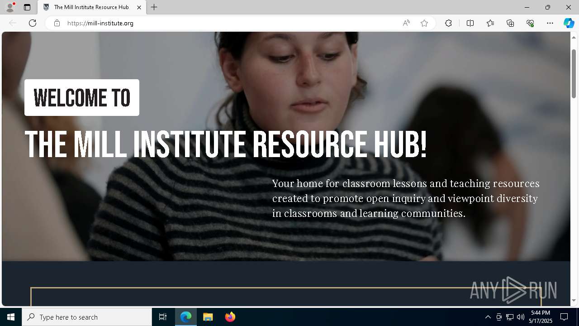Launch Firefox from taskbar

click(x=230, y=317)
